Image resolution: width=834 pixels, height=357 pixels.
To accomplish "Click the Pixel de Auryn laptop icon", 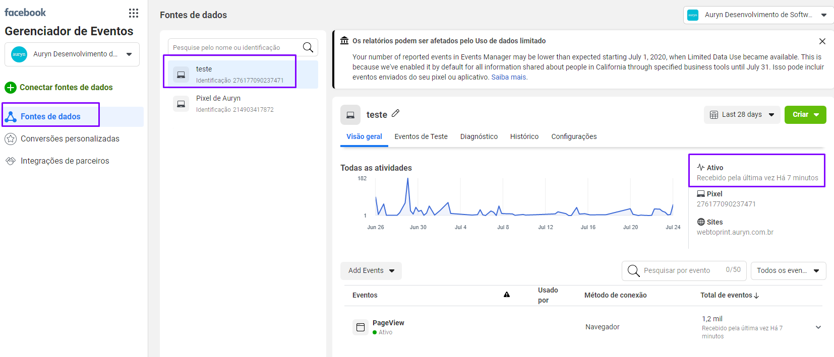I will coord(181,104).
